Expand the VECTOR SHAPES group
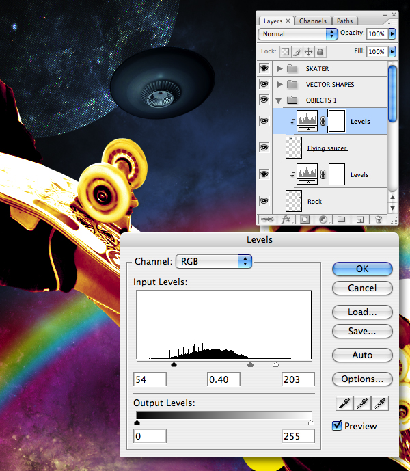This screenshot has height=471, width=410. pos(279,84)
